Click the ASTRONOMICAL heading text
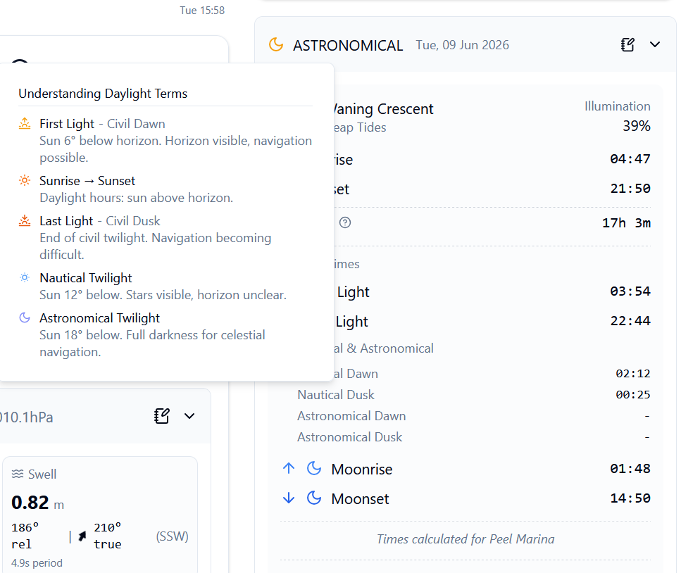681x573 pixels. coord(348,46)
